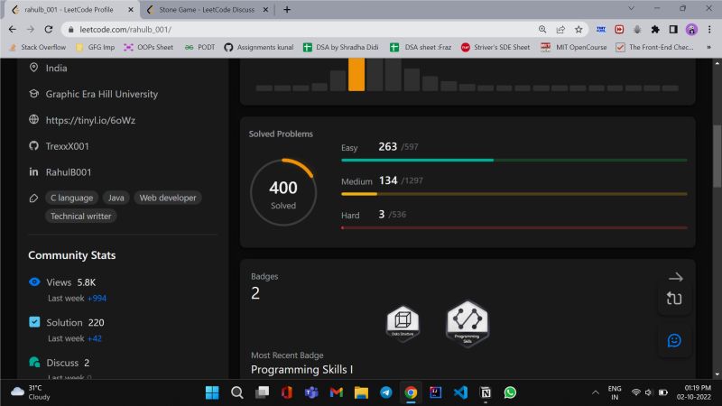Open OOPs Sheet bookmark
Viewport: 722px width, 406px height.
pyautogui.click(x=149, y=47)
